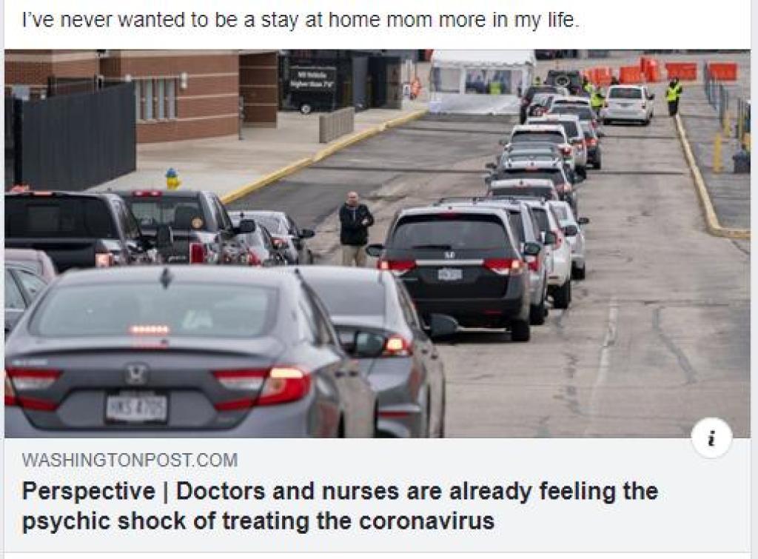Click the white minivan beside the vested worker

click(628, 104)
